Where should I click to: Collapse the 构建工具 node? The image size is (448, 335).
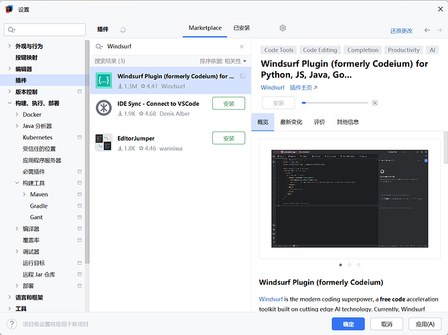[x=17, y=183]
